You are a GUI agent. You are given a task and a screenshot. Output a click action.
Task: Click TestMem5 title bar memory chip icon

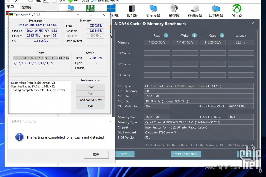click(x=11, y=15)
